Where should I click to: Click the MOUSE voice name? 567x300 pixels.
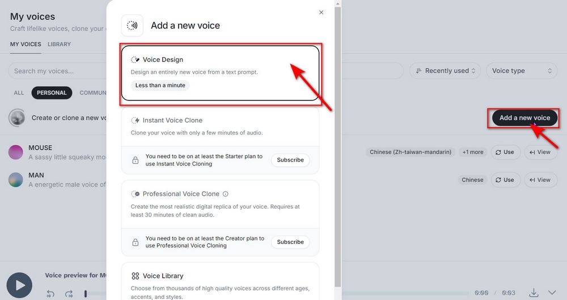[x=40, y=148]
